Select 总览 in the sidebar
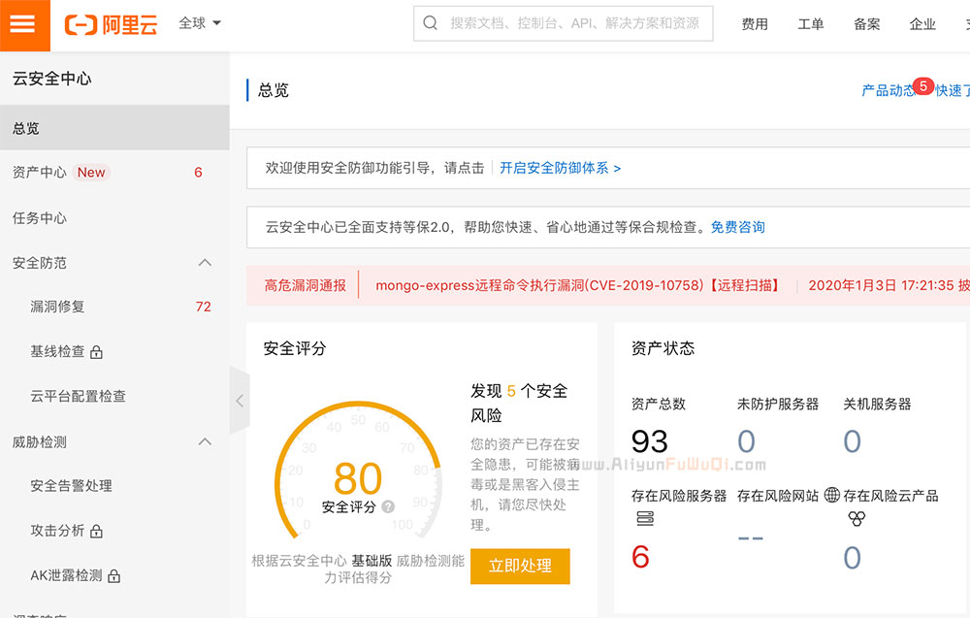This screenshot has height=618, width=970. (x=114, y=127)
